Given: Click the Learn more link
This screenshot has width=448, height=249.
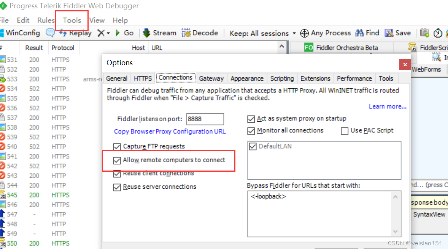Looking at the screenshot, I should [387, 106].
